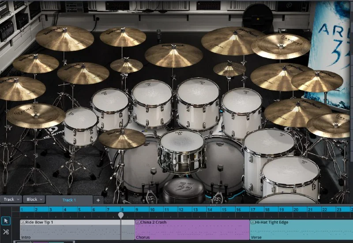Click the hi-hat cymbal beside the snare
Screen dimensions: 353x243
click(x=122, y=138)
